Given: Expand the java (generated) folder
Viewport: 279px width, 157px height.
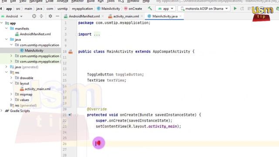Looking at the screenshot, I should pos(7,67).
